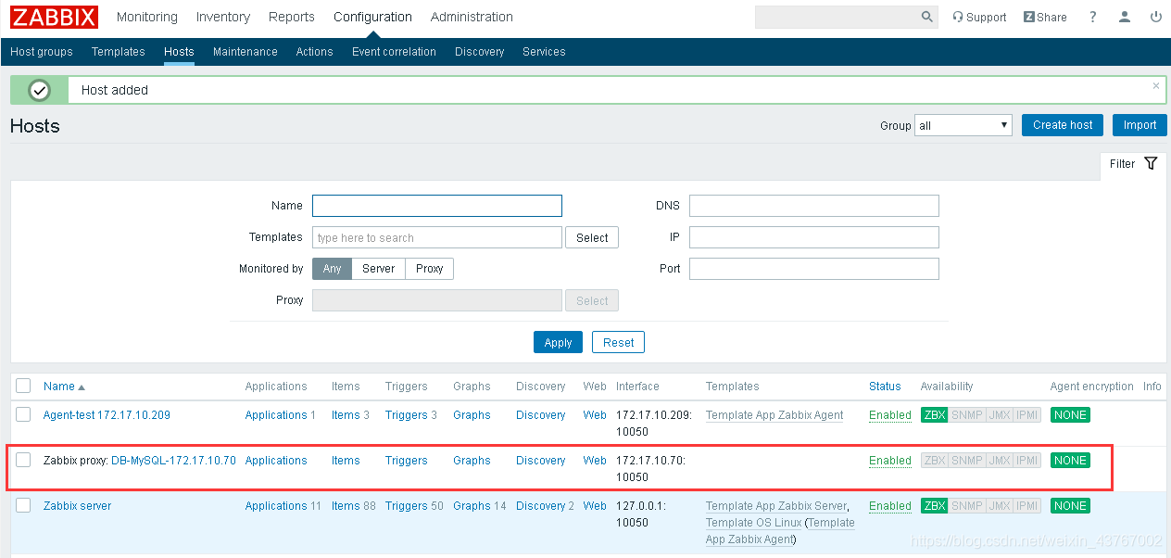The width and height of the screenshot is (1171, 558).
Task: Open Web link for Agent-test host
Action: tap(595, 415)
